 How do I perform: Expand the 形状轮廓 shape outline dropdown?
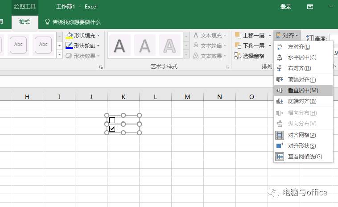pos(98,46)
